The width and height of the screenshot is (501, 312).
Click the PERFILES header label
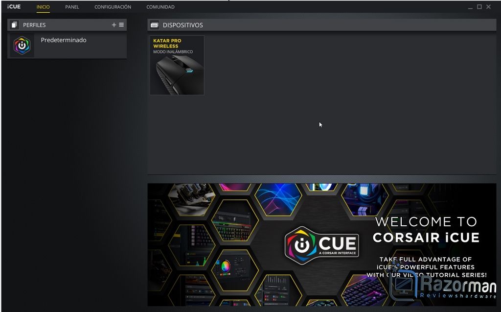pos(34,25)
